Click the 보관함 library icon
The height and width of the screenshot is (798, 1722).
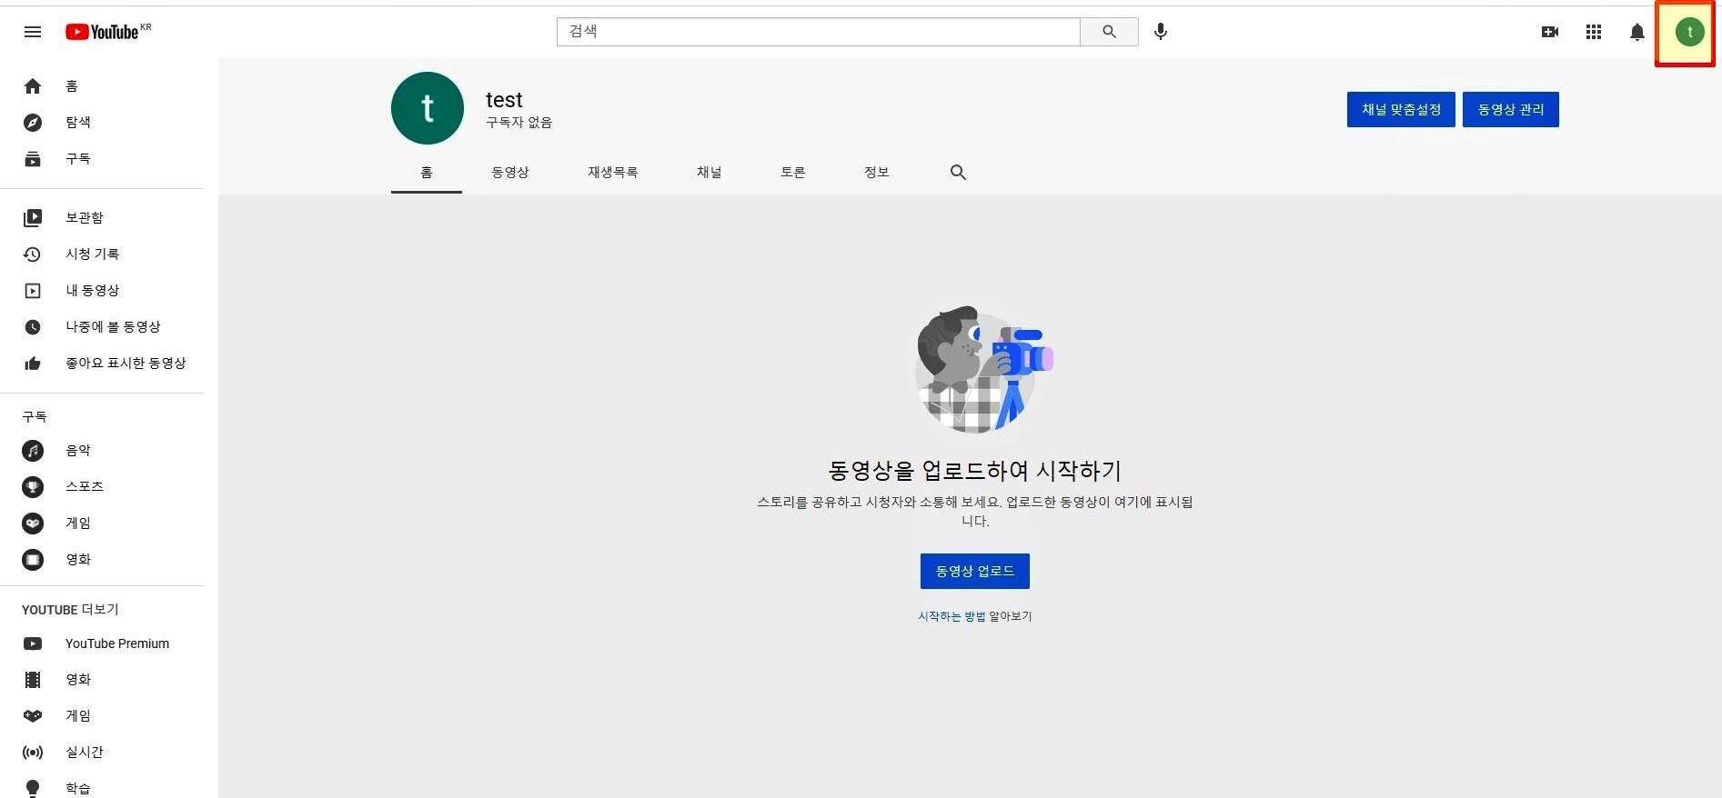[x=33, y=218]
